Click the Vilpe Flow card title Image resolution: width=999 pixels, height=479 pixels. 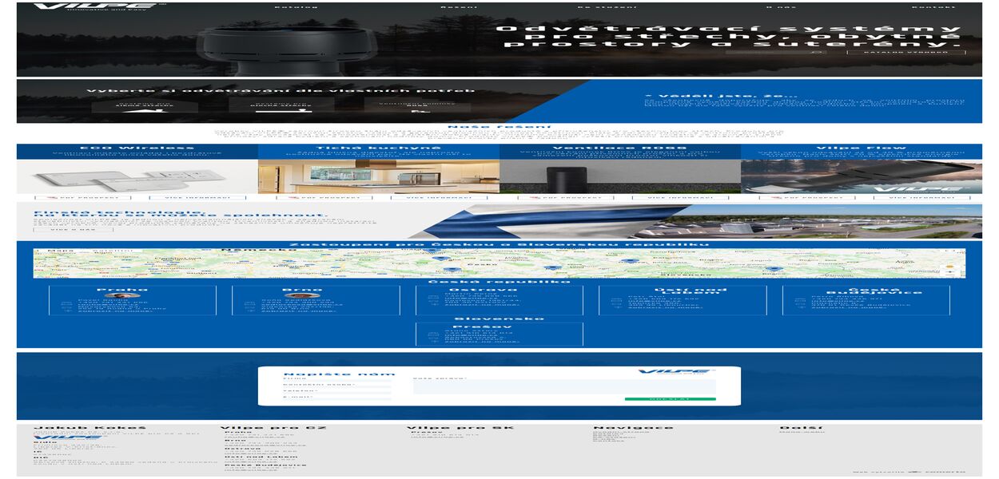point(862,148)
